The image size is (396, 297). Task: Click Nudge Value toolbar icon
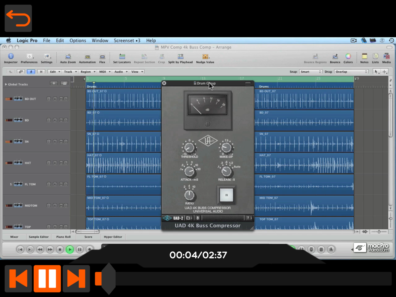pos(205,58)
